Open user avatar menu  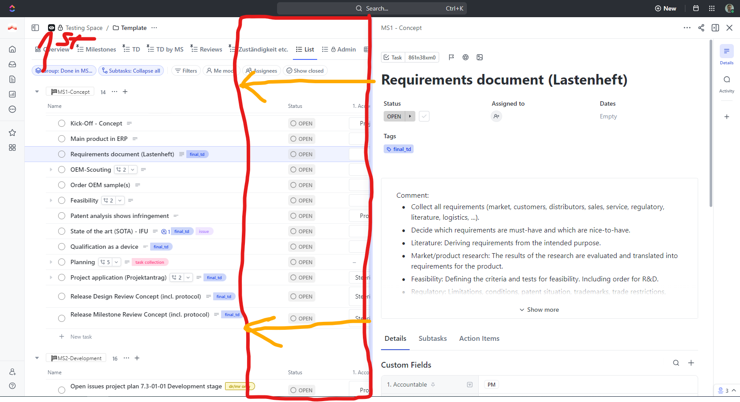pos(729,8)
